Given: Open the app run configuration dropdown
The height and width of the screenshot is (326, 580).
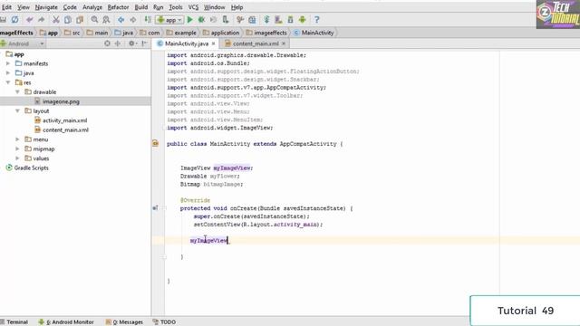Looking at the screenshot, I should (169, 20).
